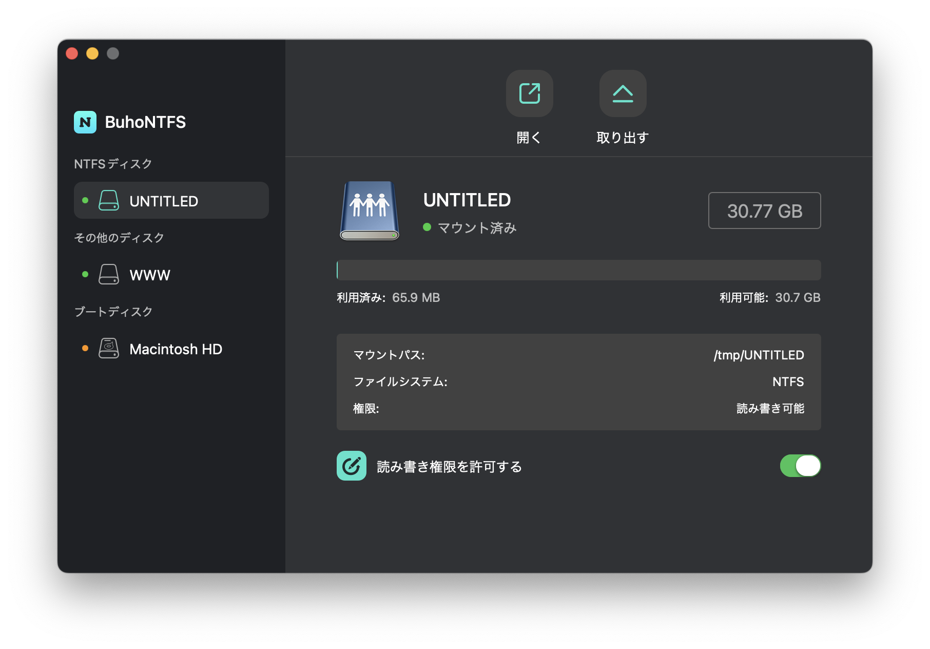Screen dimensions: 930x649
Task: Click the Macintosh HD disk icon
Action: pos(109,348)
